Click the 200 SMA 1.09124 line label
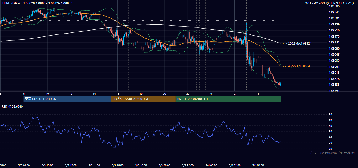 pos(297,43)
